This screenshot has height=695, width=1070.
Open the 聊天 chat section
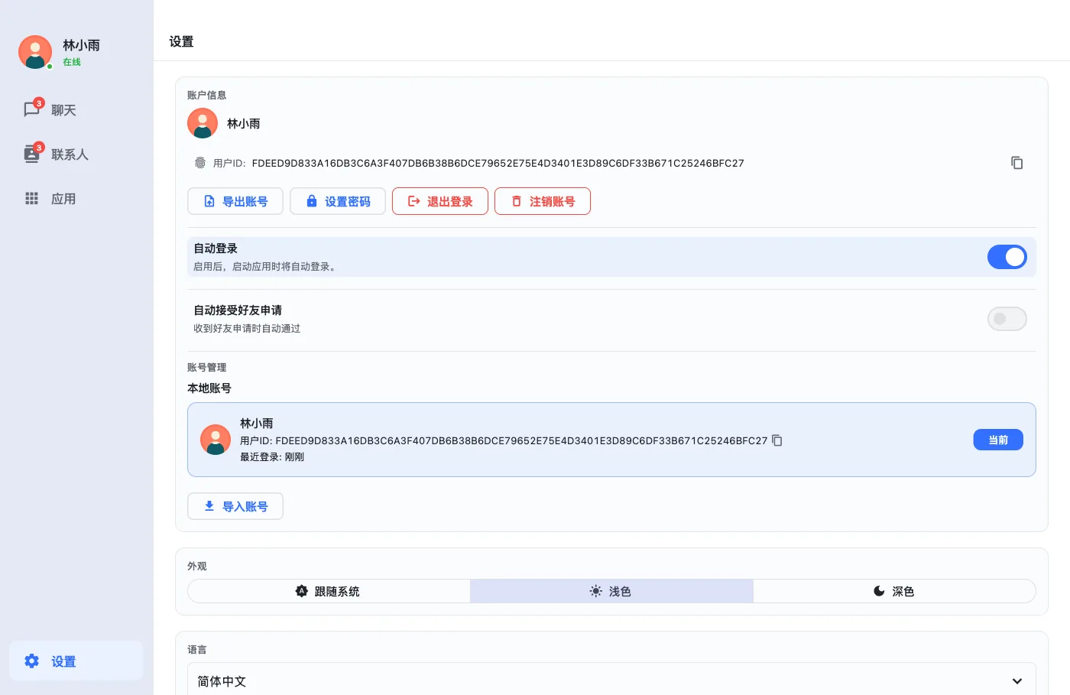pyautogui.click(x=76, y=110)
